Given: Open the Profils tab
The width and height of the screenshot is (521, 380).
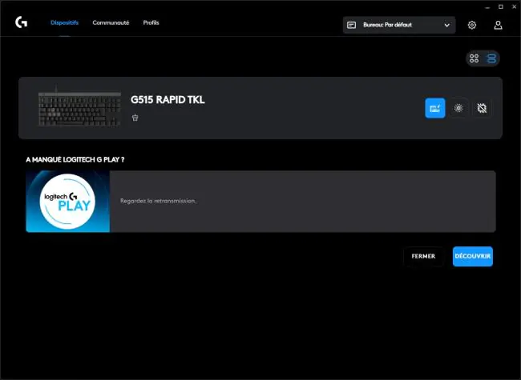Looking at the screenshot, I should pyautogui.click(x=151, y=22).
